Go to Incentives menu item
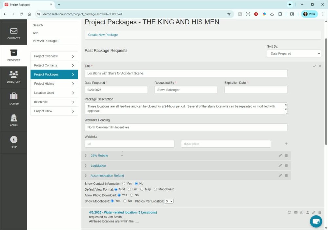 [x=54, y=102]
